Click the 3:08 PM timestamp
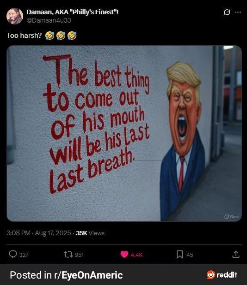Viewport: 247px width, 285px height. 19,233
